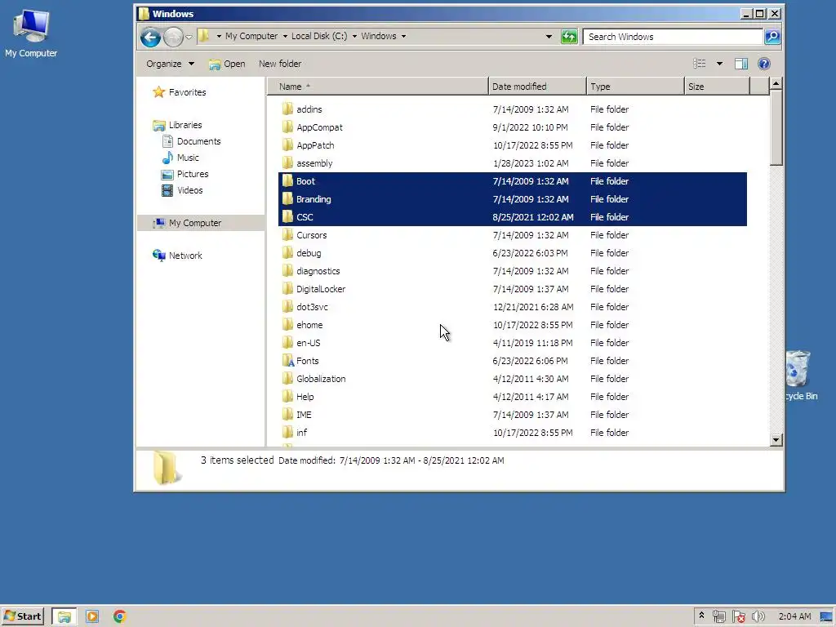The image size is (836, 627).
Task: Sort by the Size column header
Action: (x=717, y=87)
